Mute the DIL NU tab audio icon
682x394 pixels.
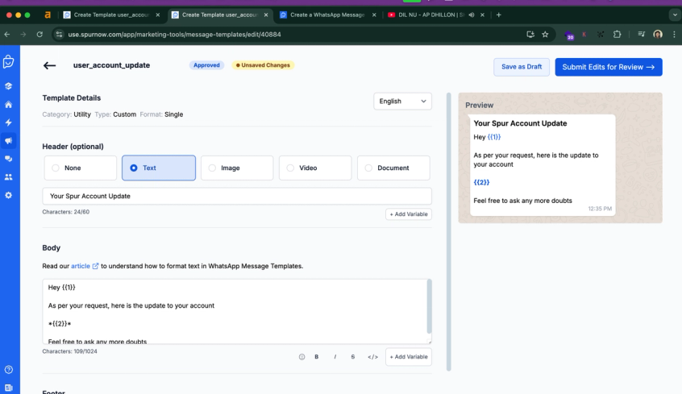click(472, 15)
